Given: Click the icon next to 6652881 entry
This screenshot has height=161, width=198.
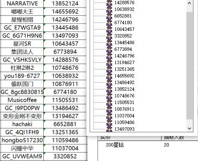Looking at the screenshot, I should [x=109, y=16].
